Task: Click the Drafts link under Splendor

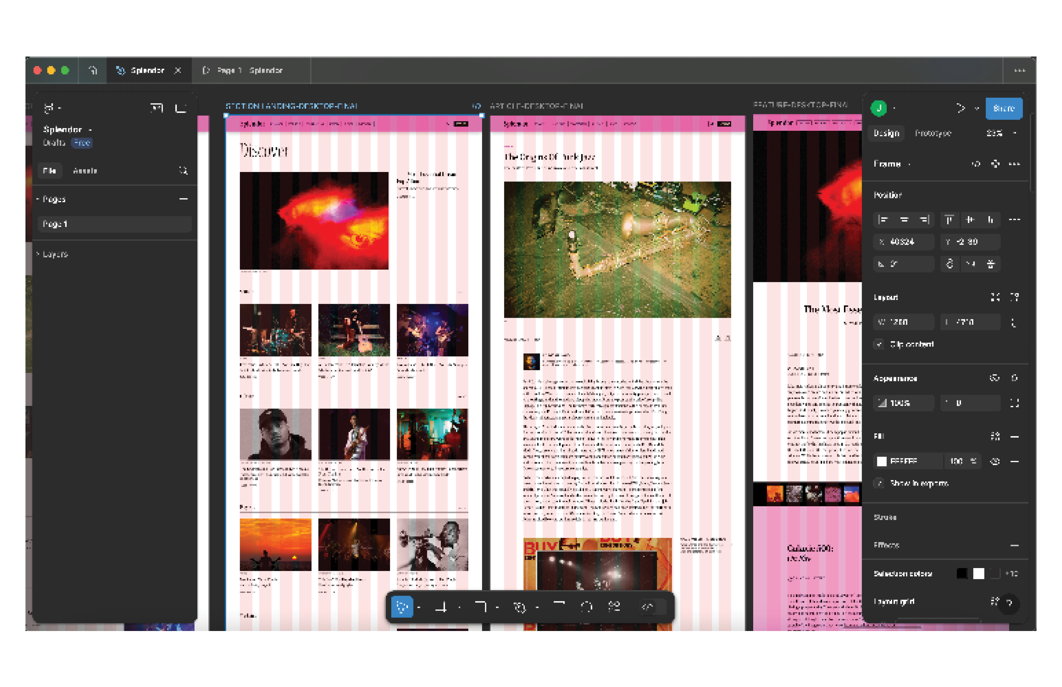Action: coord(54,143)
